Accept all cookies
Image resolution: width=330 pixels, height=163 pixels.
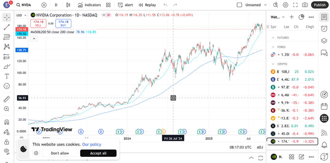(x=98, y=153)
